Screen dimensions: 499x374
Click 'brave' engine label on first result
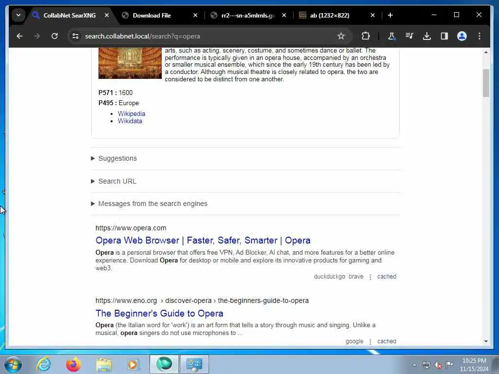356,277
